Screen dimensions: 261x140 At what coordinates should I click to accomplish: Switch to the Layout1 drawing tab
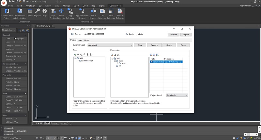point(55,123)
